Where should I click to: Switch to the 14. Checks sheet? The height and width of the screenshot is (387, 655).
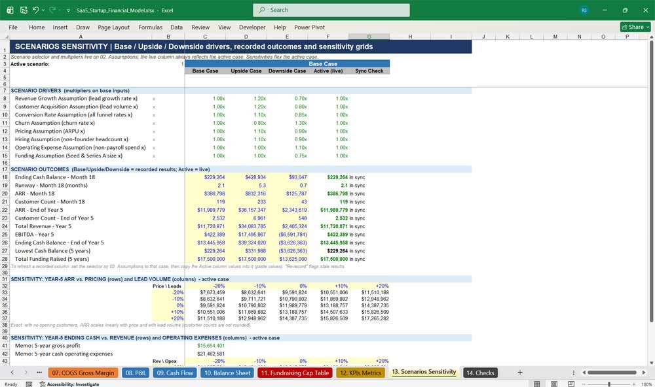(x=480, y=373)
